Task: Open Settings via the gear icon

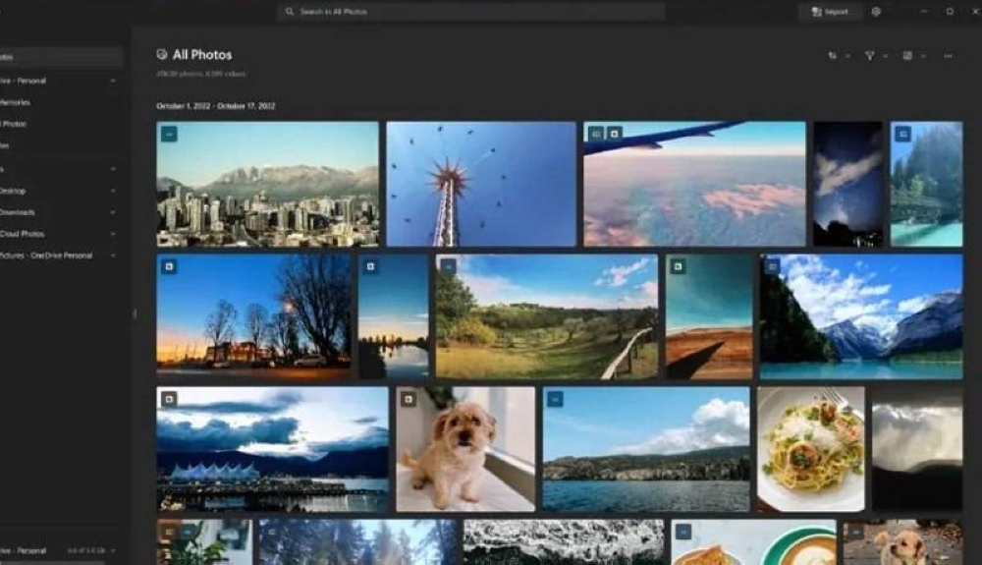Action: pyautogui.click(x=876, y=12)
